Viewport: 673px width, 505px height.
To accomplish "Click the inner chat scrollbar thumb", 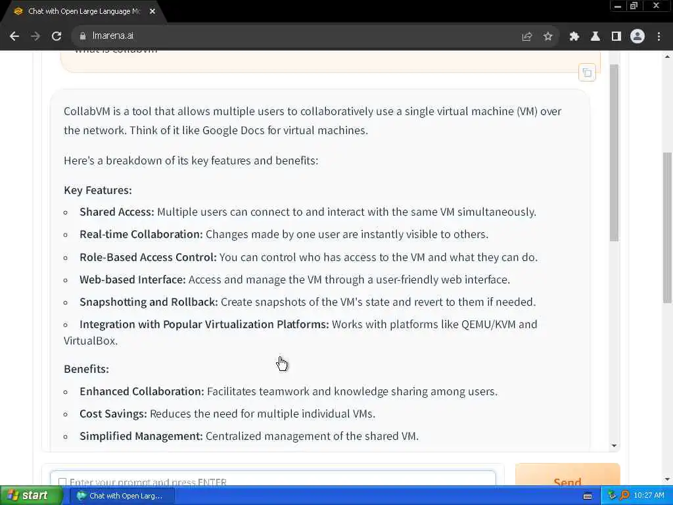I will (615, 153).
